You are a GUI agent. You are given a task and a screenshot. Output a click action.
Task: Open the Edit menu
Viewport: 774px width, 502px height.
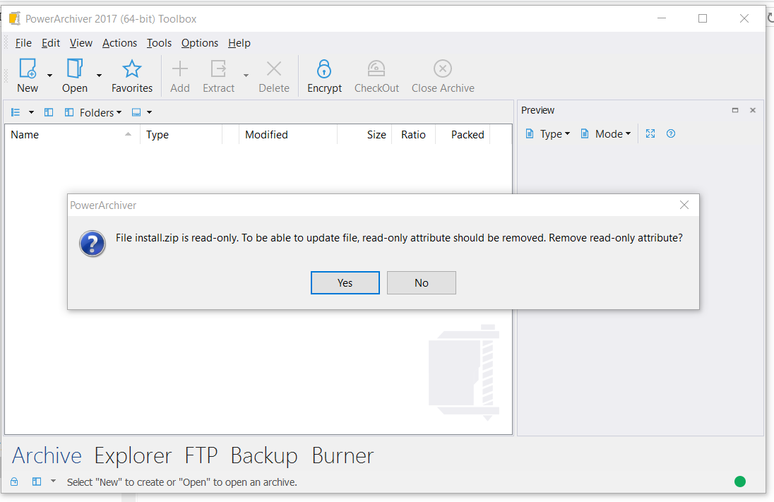51,43
